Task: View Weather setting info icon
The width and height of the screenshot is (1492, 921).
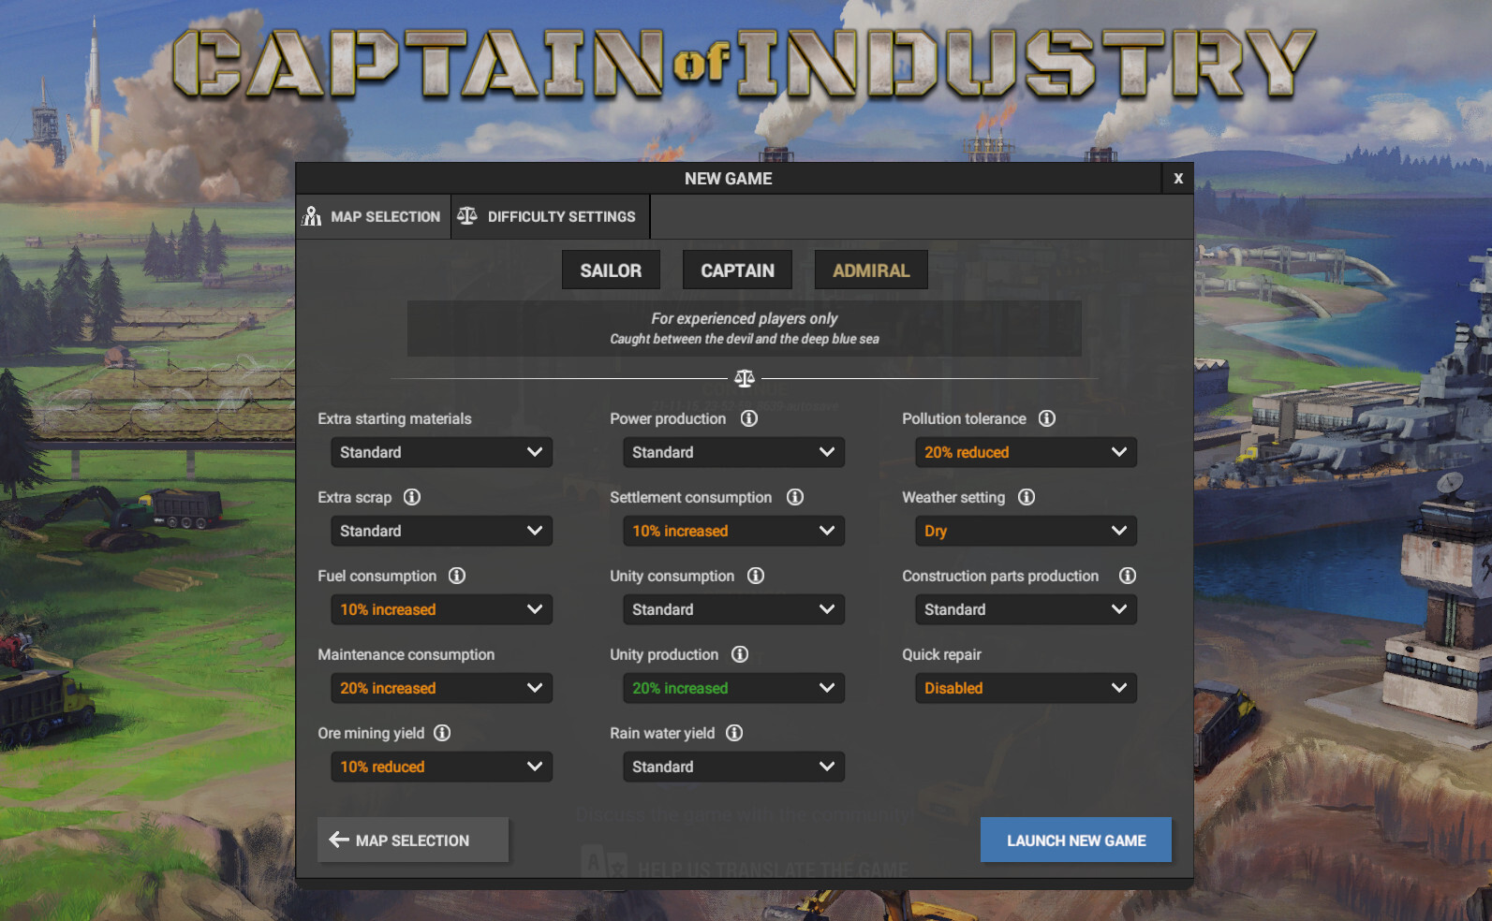Action: 1027,497
